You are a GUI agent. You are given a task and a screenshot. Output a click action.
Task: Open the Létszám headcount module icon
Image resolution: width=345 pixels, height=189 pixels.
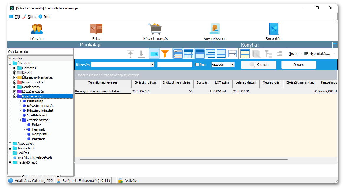pos(37,29)
